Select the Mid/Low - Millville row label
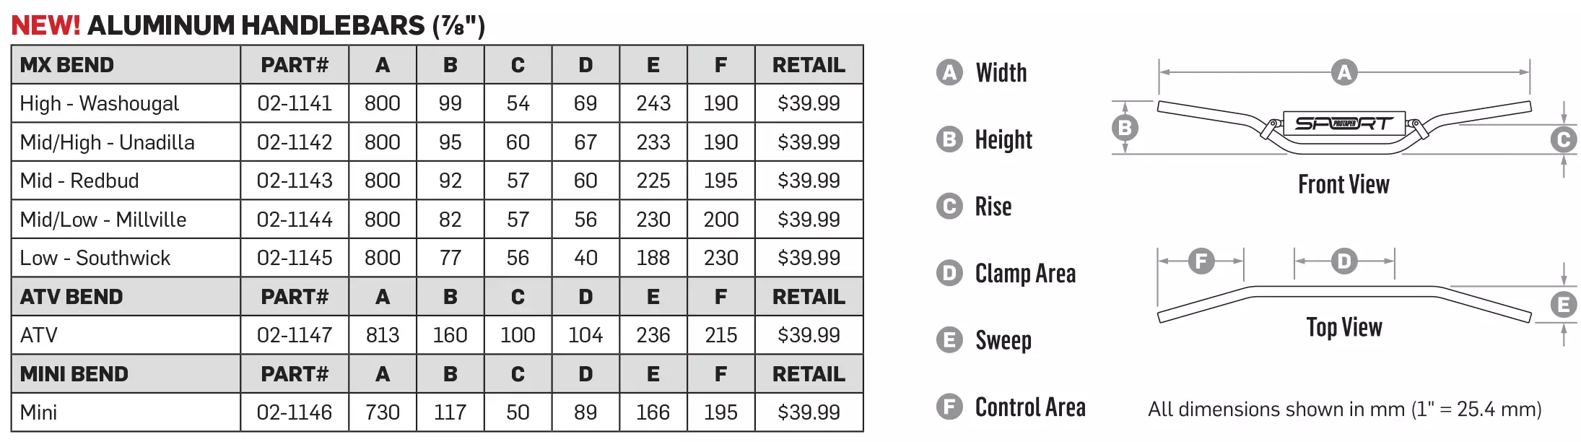1581x442 pixels. point(103,220)
